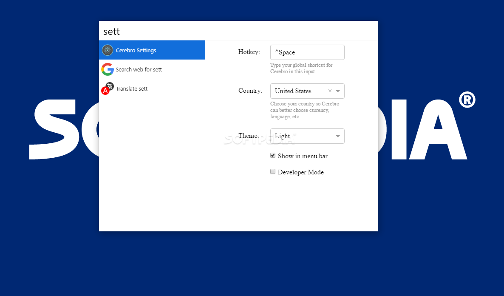Click the Translate result icon
Image resolution: width=504 pixels, height=296 pixels.
tap(108, 88)
